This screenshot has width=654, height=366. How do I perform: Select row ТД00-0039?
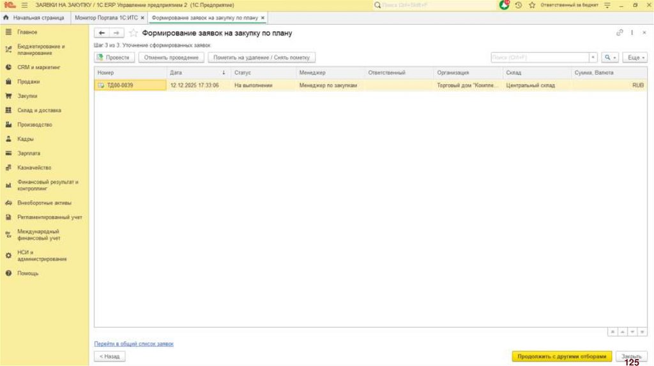[x=370, y=85]
